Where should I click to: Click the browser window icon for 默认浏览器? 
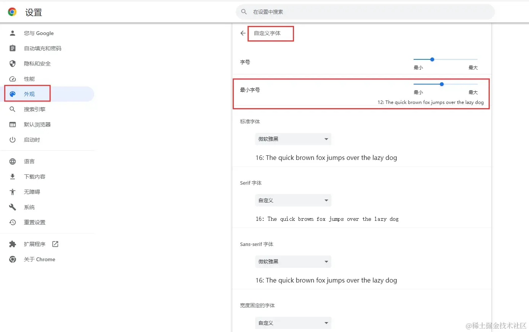coord(13,124)
